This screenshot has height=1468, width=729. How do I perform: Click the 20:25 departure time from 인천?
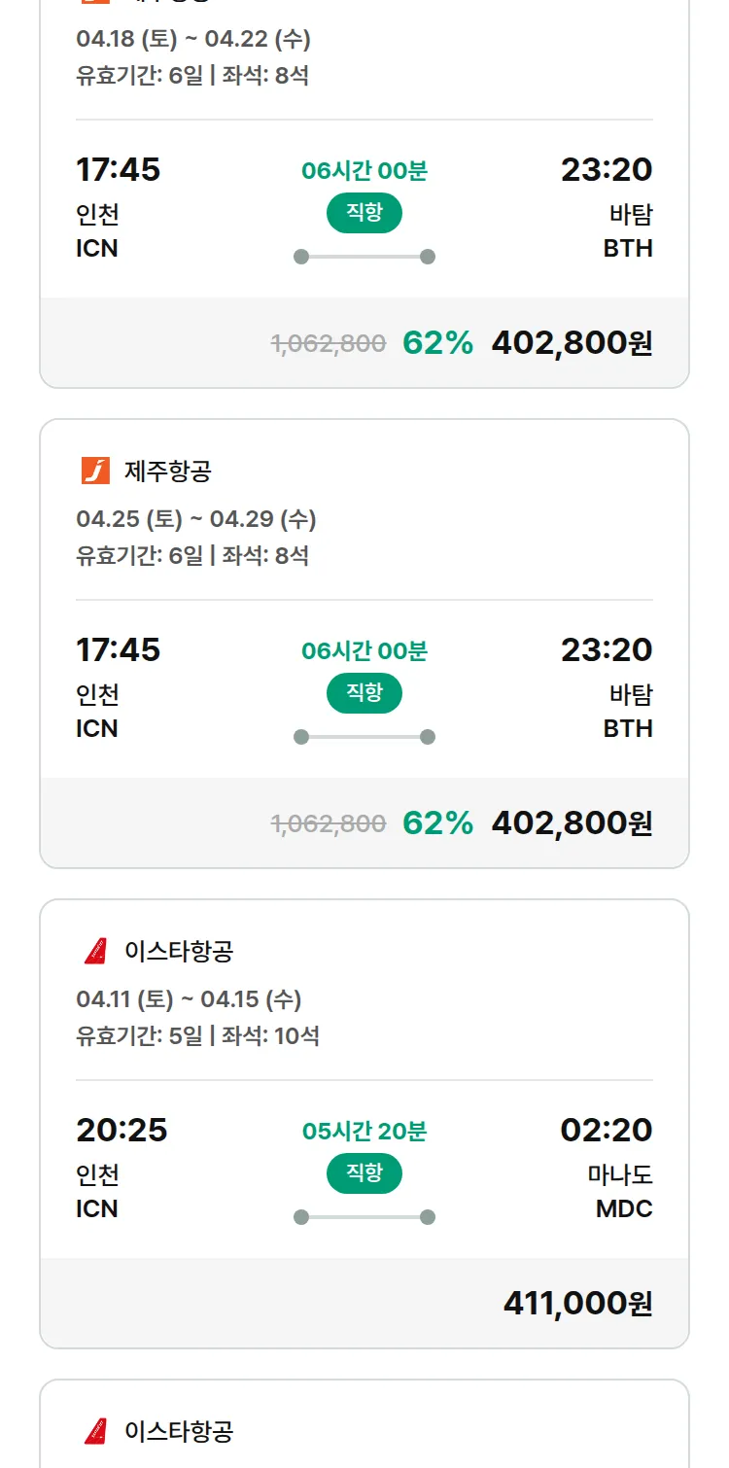click(x=121, y=1131)
